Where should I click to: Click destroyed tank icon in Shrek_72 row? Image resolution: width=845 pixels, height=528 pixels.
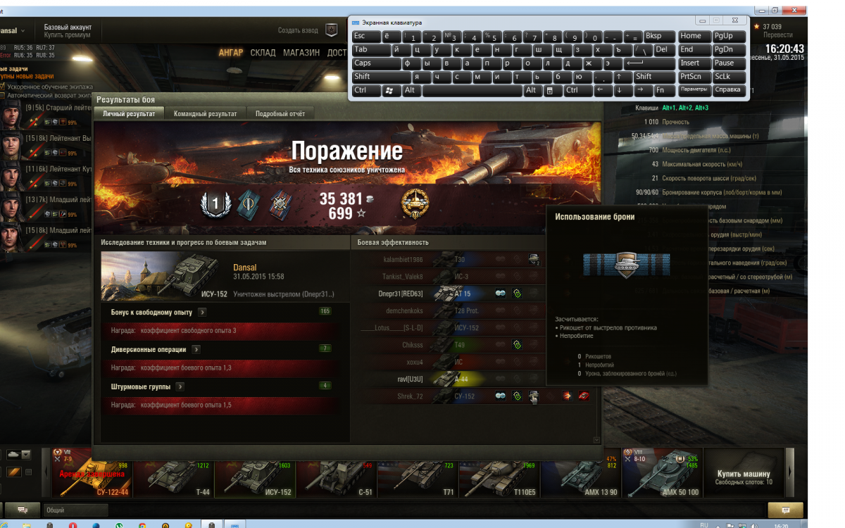[x=584, y=396]
